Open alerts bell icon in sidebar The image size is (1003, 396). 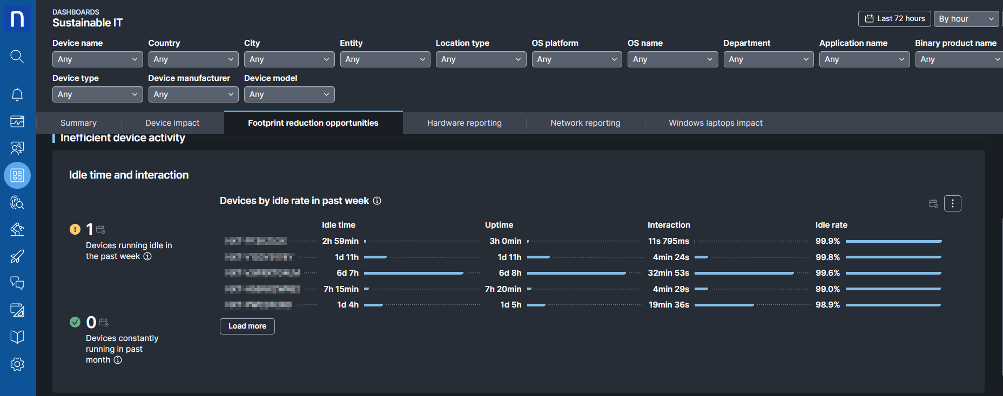17,94
